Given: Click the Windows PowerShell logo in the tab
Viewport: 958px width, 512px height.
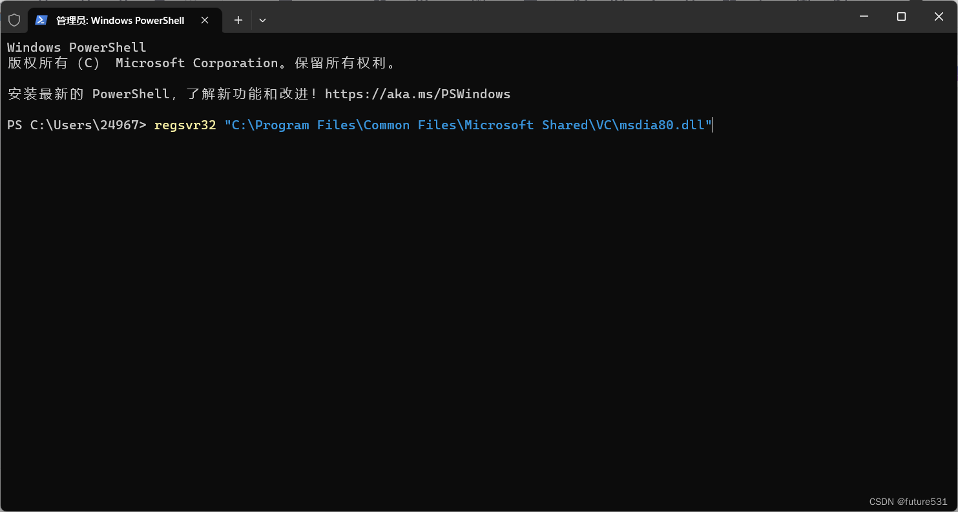Looking at the screenshot, I should 41,20.
